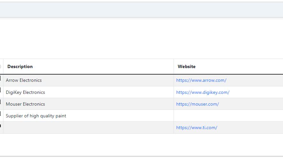The height and width of the screenshot is (159, 283).
Task: Click the cut-off name cell beside DigiKey Electronics
Action: [2, 92]
